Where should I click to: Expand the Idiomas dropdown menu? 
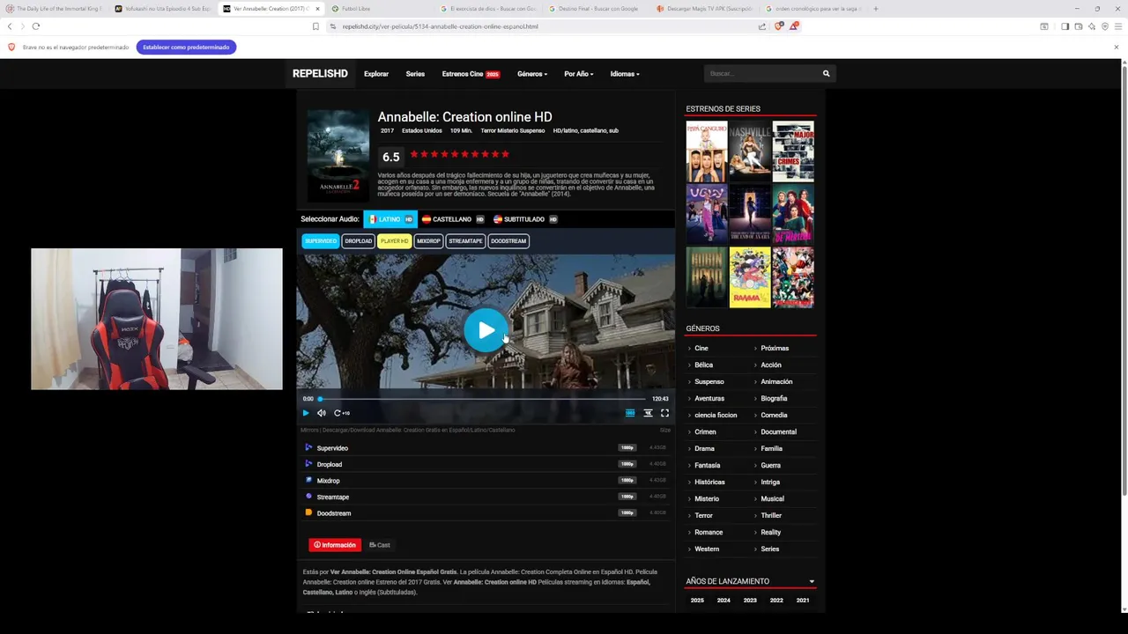[625, 74]
